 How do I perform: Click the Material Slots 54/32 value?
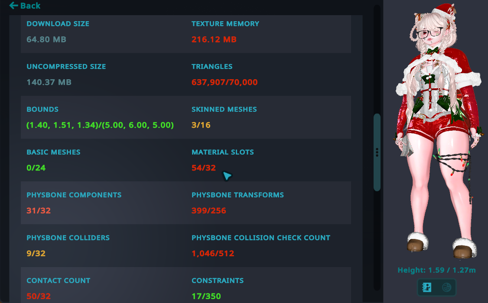204,168
